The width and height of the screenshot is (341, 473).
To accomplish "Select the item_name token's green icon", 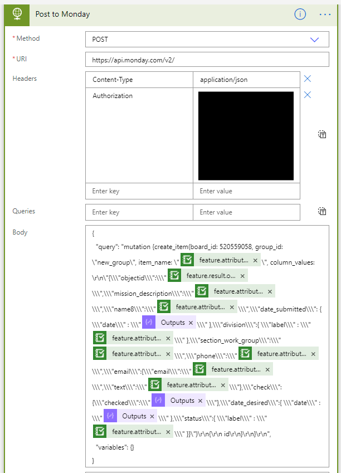I will pyautogui.click(x=187, y=260).
